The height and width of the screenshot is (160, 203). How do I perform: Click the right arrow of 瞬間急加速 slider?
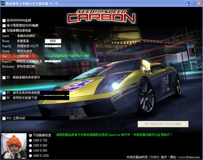click(x=59, y=61)
